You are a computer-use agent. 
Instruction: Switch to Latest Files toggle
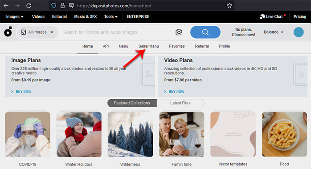coord(180,103)
